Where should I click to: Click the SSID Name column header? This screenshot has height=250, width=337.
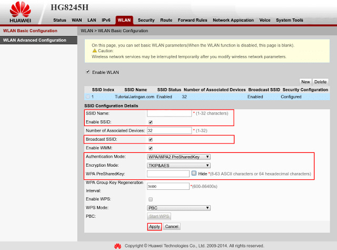[136, 90]
